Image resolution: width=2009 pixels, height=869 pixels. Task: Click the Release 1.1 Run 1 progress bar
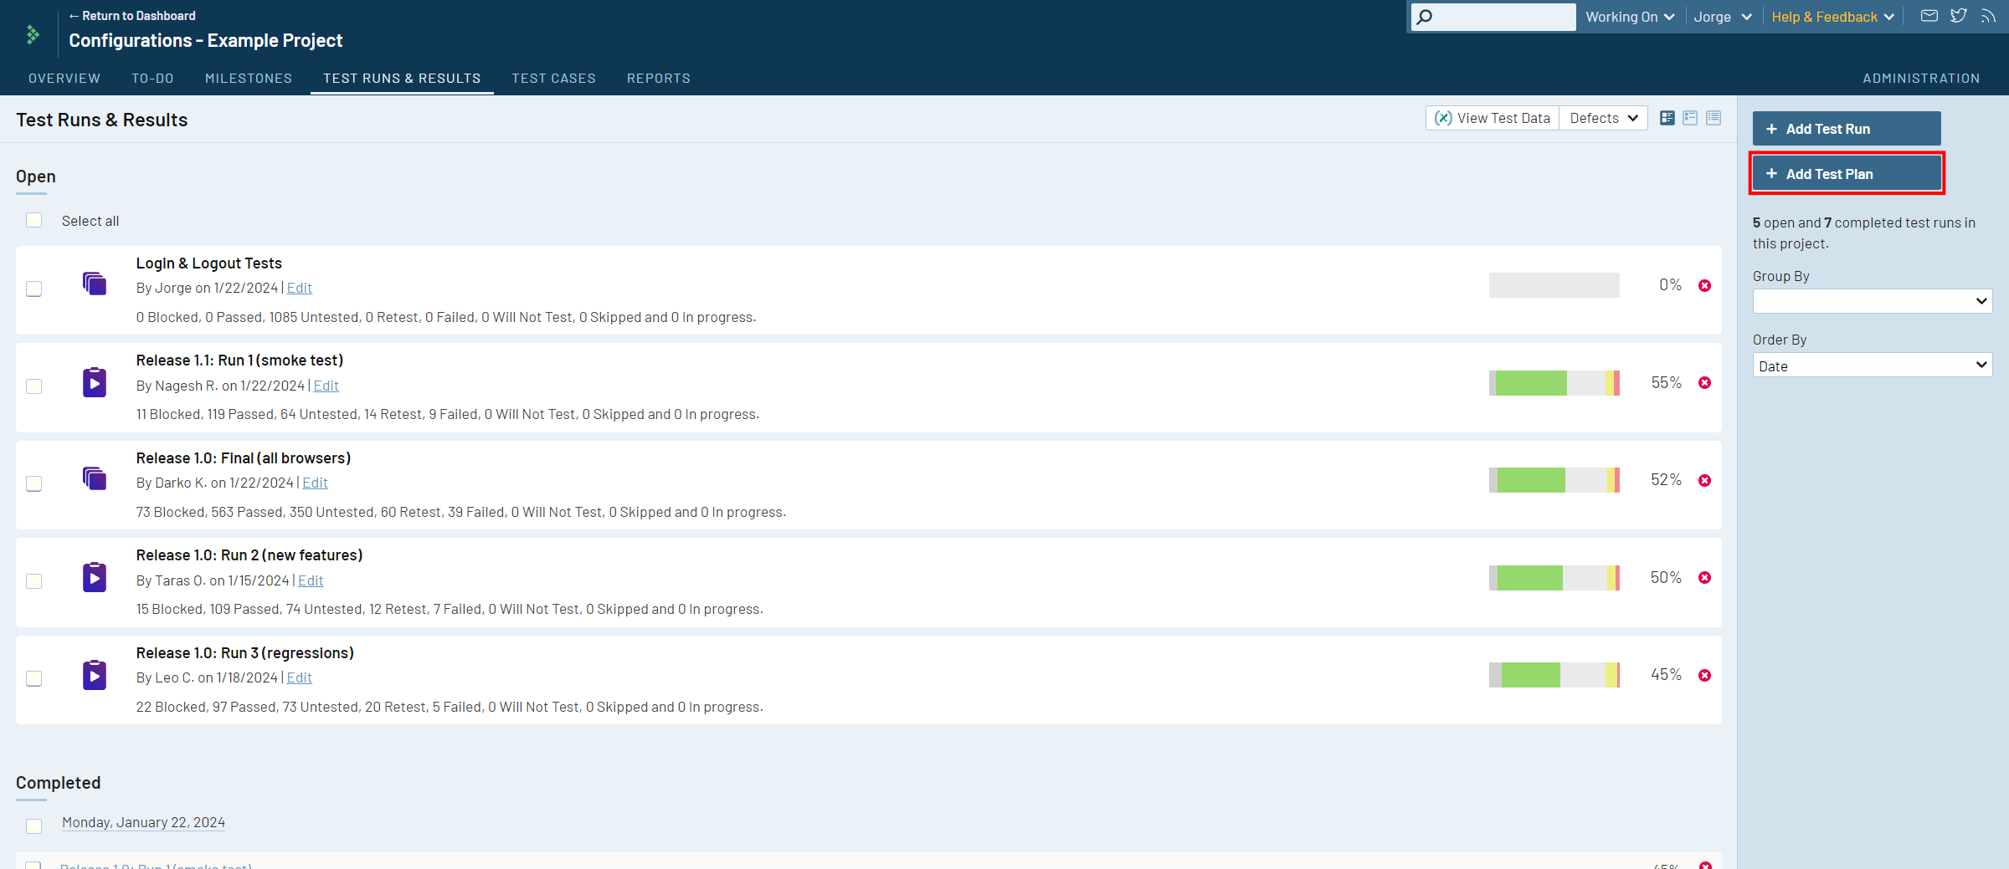pyautogui.click(x=1554, y=383)
